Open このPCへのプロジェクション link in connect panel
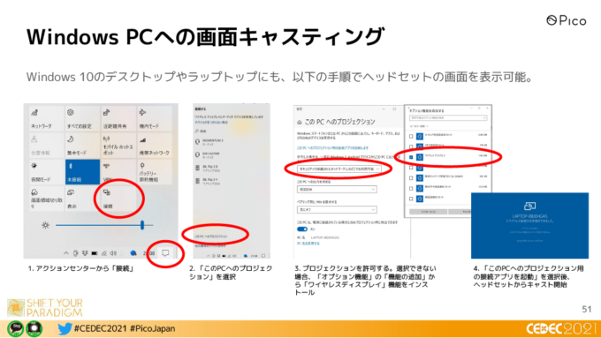Viewport: 601px width, 338px height. (x=211, y=237)
